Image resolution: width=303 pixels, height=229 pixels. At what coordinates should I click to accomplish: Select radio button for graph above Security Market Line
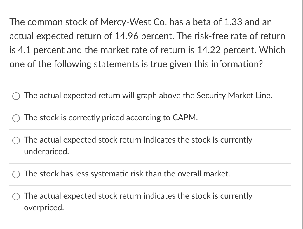point(16,96)
